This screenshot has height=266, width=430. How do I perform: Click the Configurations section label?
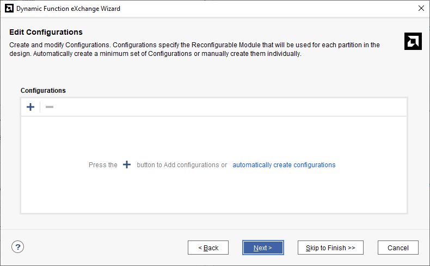coord(43,91)
